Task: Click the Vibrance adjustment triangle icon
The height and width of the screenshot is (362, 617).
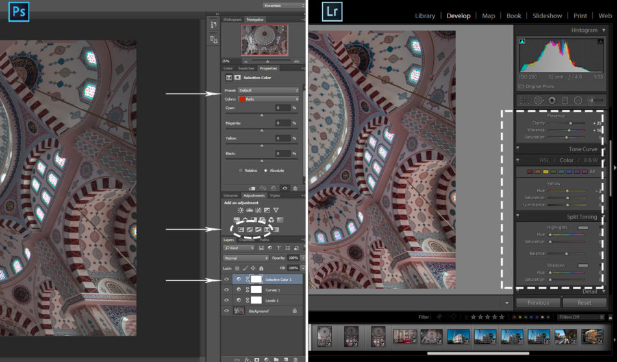Action: click(x=276, y=210)
